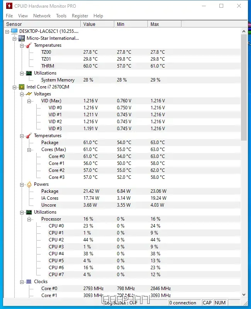Click the vertical scrollbar down arrow

(244, 295)
